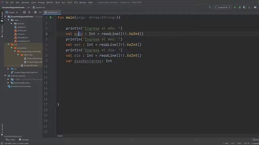Click the line 17 closing brace fold marker
This screenshot has width=259, height=145.
click(x=56, y=104)
